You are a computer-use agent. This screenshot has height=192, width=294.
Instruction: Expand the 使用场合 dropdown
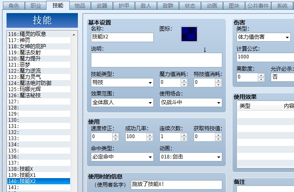(191, 103)
